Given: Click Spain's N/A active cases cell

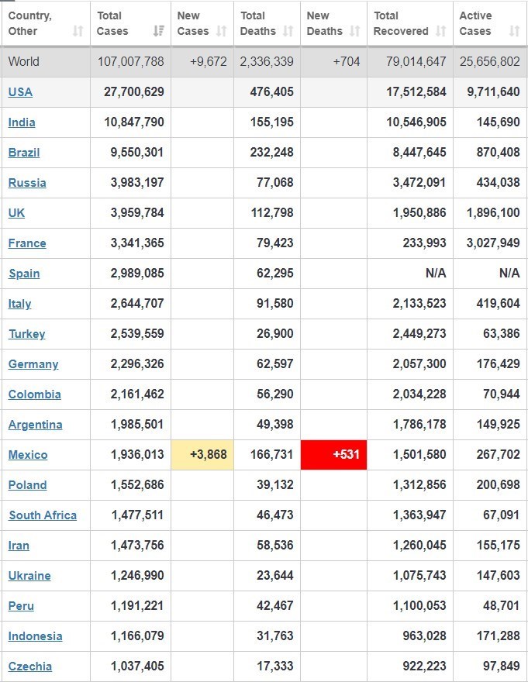Looking at the screenshot, I should coord(509,274).
